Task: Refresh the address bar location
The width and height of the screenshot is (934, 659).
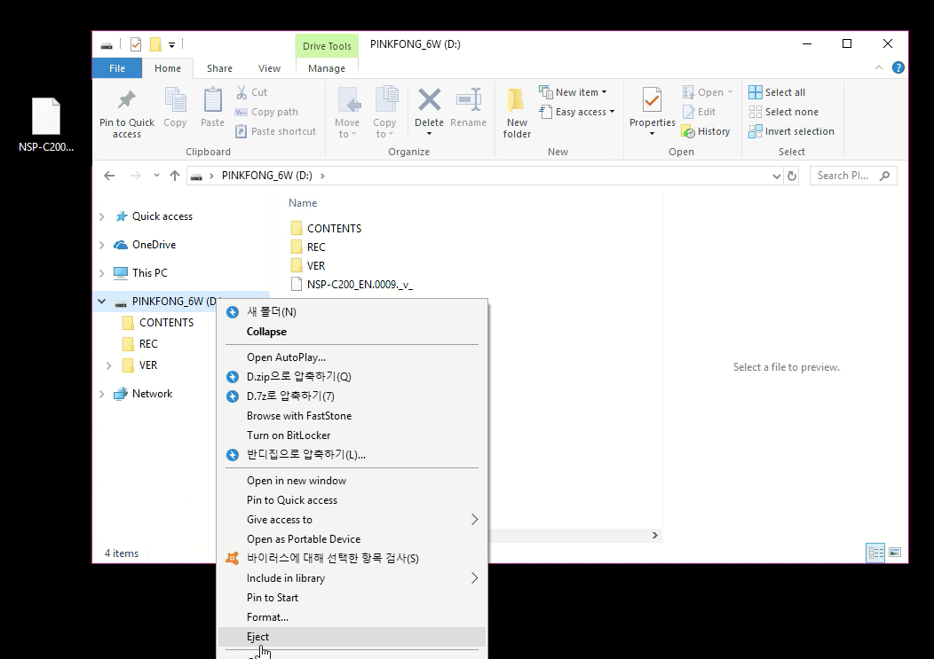Action: click(792, 176)
